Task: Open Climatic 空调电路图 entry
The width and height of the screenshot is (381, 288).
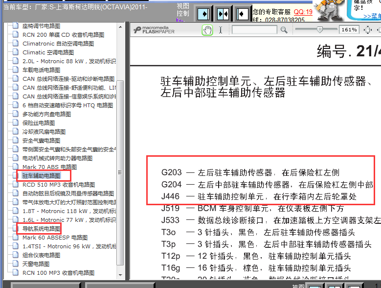Action: 48,52
